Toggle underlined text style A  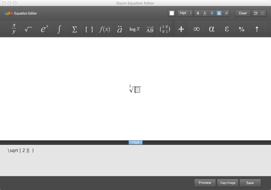[205, 13]
